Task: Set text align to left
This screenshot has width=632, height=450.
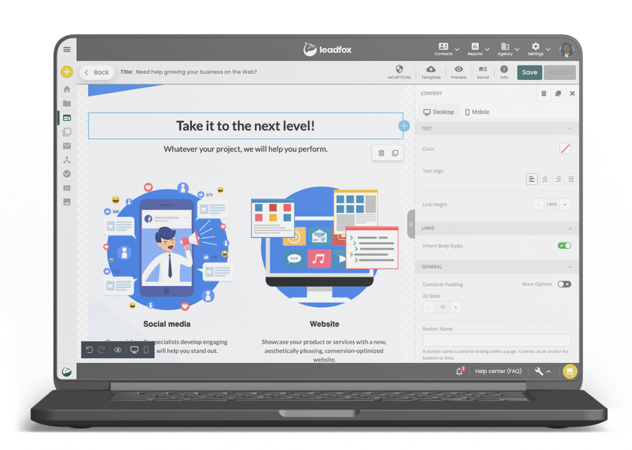Action: (532, 179)
